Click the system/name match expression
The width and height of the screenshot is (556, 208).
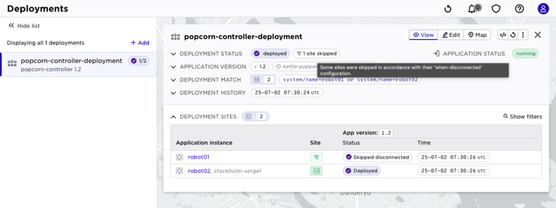click(350, 80)
